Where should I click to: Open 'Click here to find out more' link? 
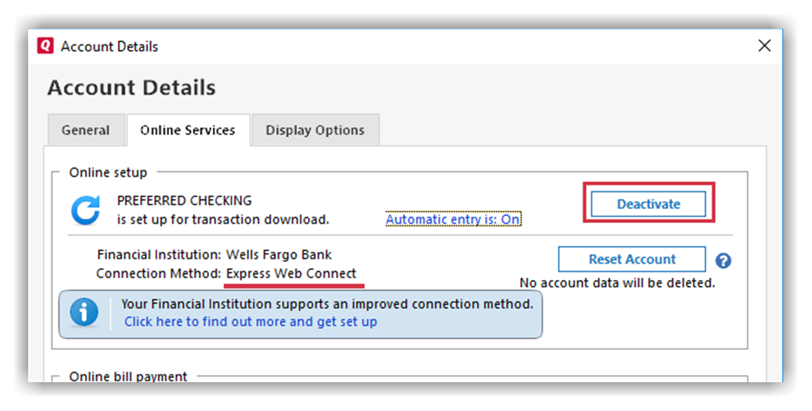(x=251, y=322)
